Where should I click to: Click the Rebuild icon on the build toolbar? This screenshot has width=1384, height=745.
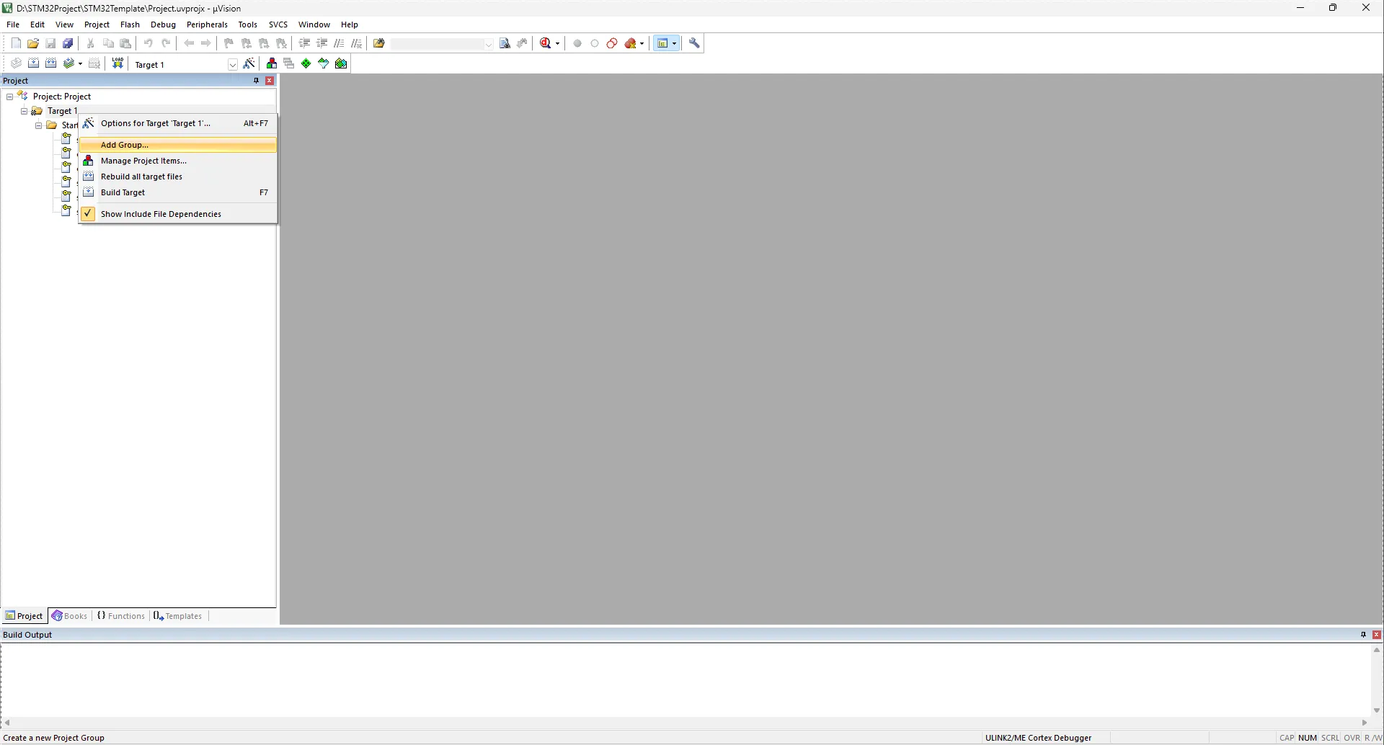pyautogui.click(x=50, y=63)
